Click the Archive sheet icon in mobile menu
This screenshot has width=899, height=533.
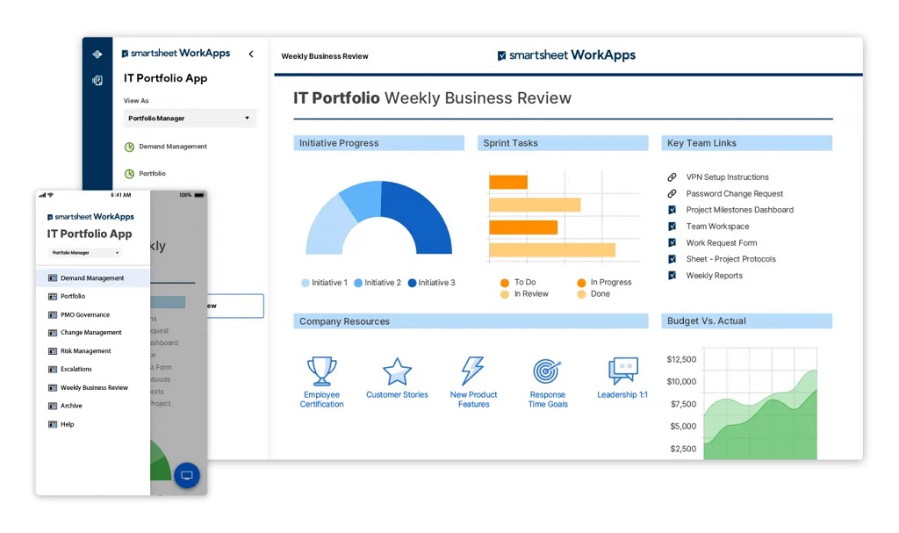(52, 407)
